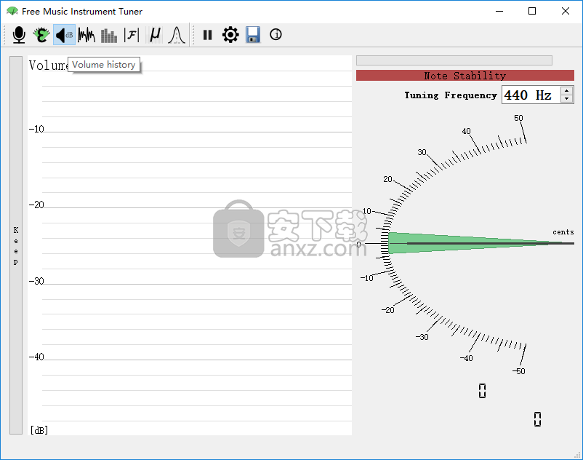Click the mu (μ) toolbar icon

coord(154,35)
